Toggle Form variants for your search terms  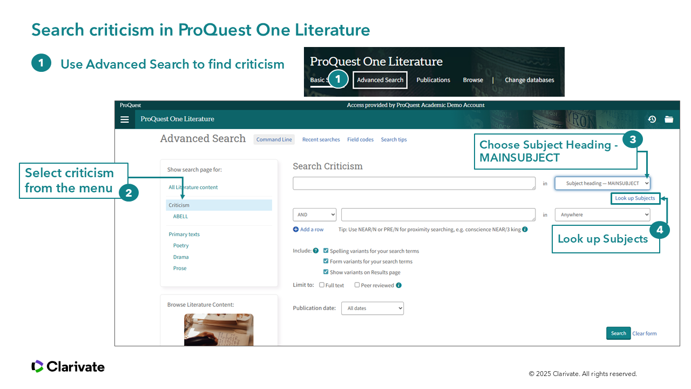point(326,261)
